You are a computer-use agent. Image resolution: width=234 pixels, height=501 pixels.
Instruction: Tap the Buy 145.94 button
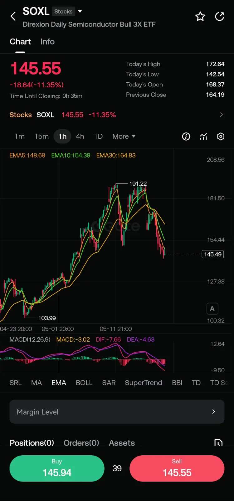(x=57, y=468)
